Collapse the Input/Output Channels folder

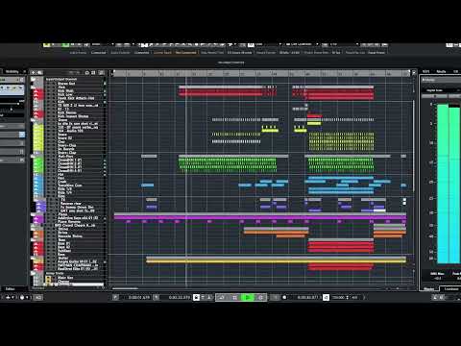[x=33, y=79]
